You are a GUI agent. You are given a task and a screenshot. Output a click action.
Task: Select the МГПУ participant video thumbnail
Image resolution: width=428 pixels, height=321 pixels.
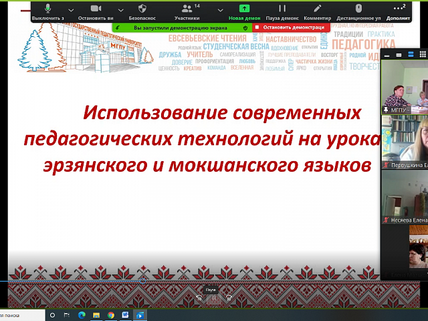tap(405, 94)
